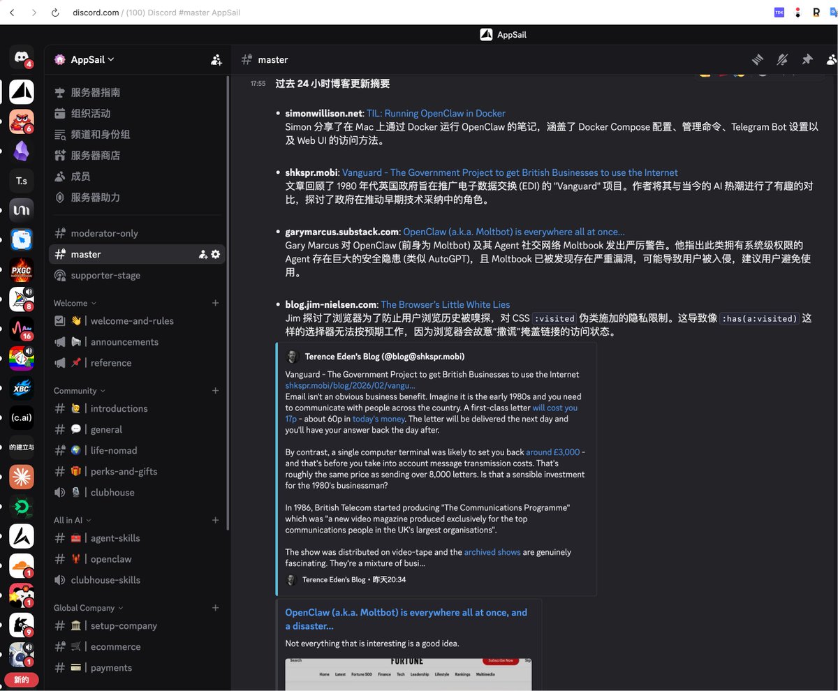Open the purple Obsidian crystal server icon

coord(22,151)
